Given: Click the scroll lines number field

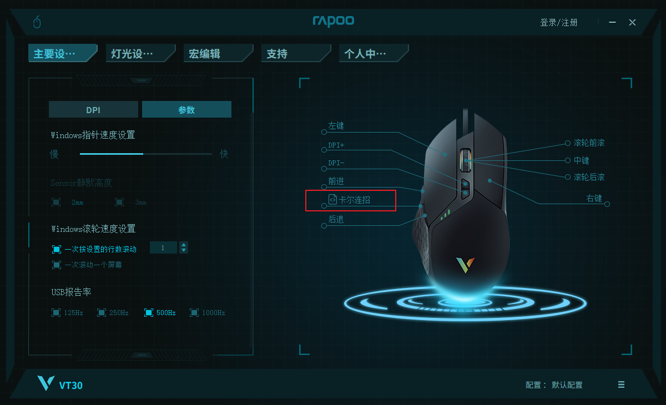Looking at the screenshot, I should (164, 247).
